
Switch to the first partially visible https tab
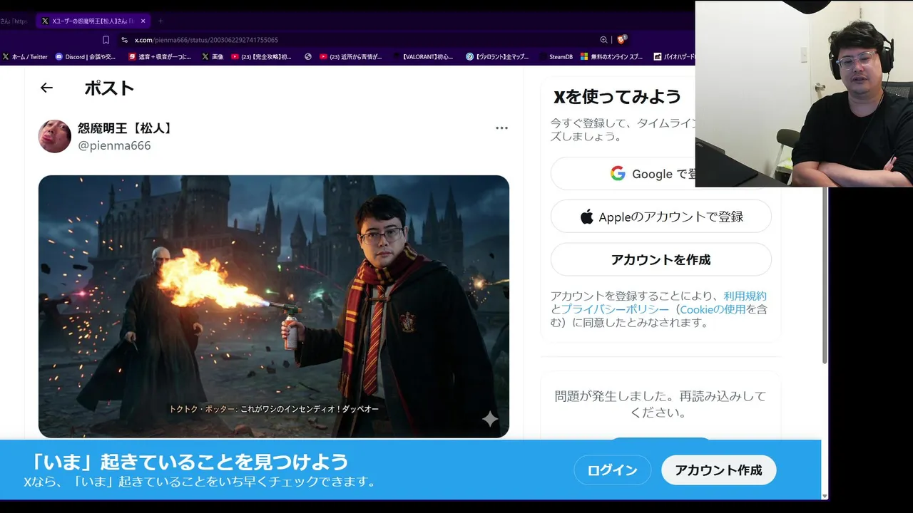tap(14, 21)
